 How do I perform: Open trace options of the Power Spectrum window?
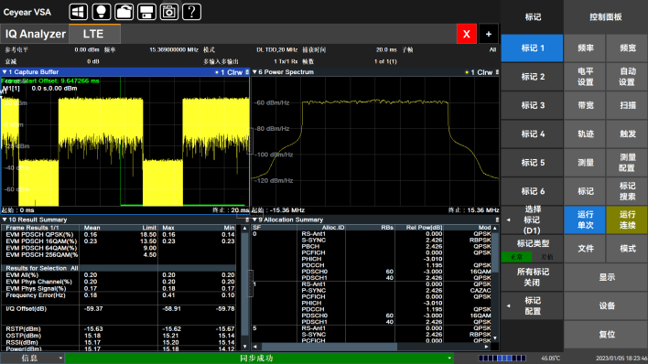click(x=497, y=72)
